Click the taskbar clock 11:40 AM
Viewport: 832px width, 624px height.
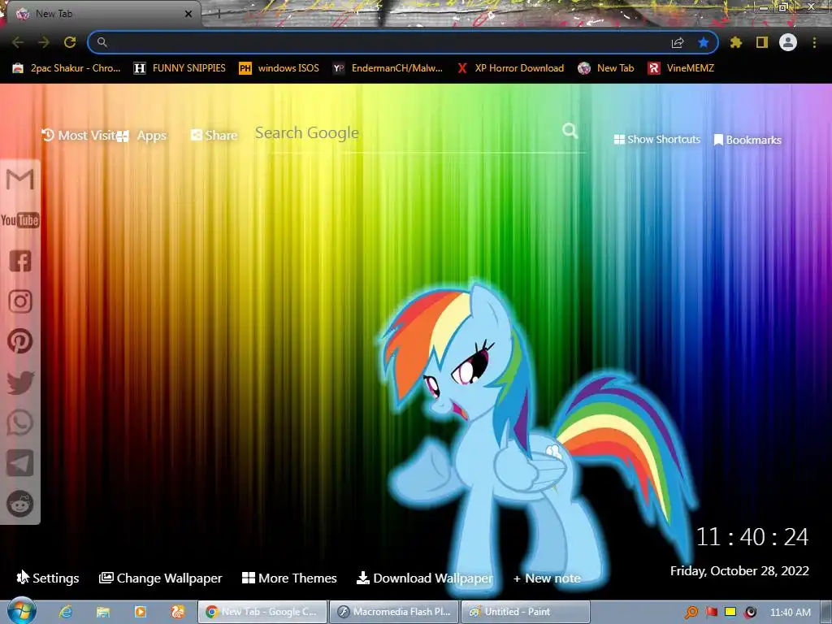790,613
